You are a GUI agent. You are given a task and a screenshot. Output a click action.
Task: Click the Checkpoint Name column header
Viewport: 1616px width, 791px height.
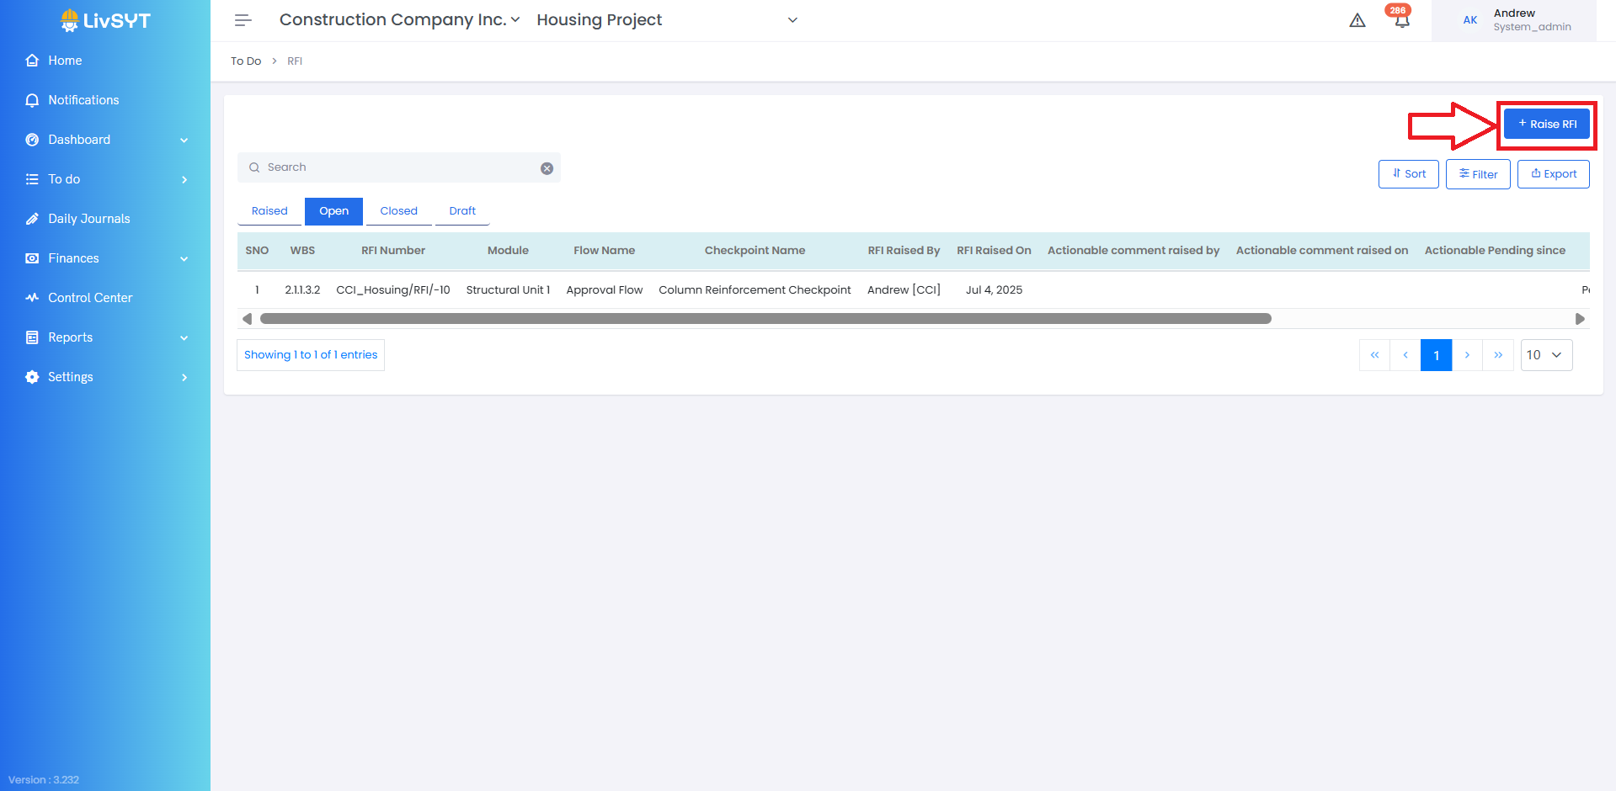click(755, 251)
